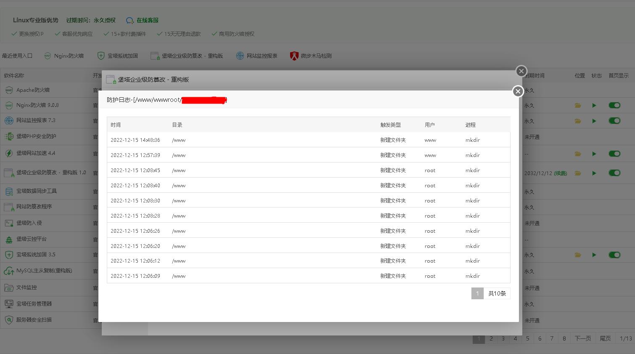Screen dimensions: 635x354
Task: Click the 更换授权IP feature text
Action: click(x=31, y=34)
